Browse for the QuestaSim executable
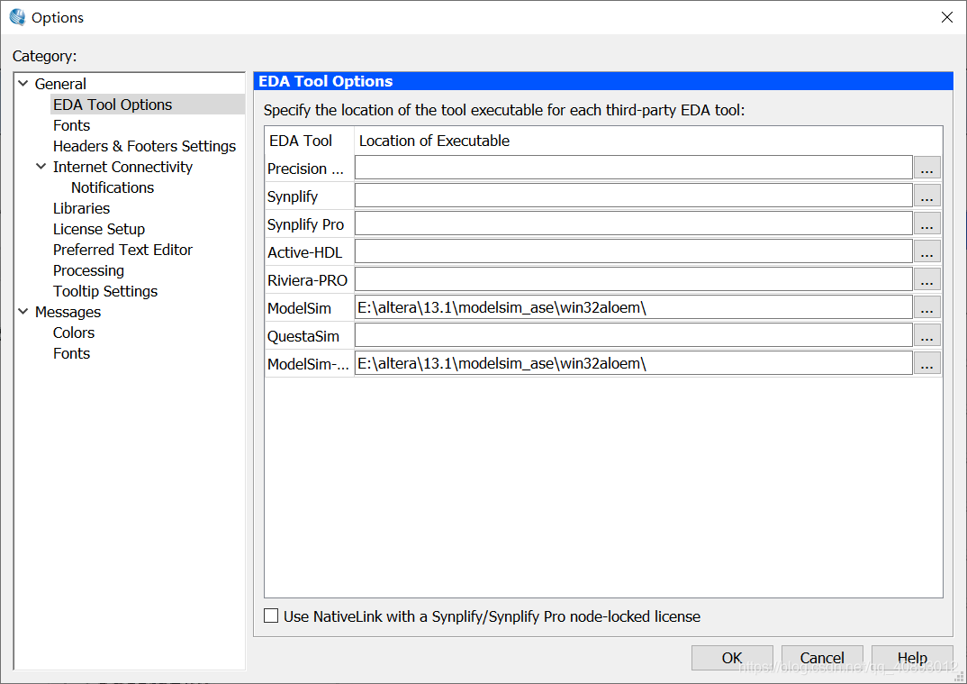 (926, 335)
